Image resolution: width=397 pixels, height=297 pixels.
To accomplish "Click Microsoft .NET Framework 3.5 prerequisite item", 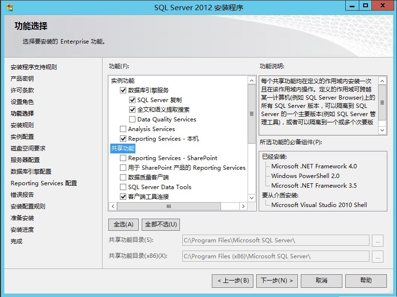I will (314, 186).
